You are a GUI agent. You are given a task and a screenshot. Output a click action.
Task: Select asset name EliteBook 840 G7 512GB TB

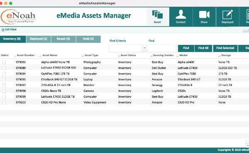pyautogui.click(x=59, y=79)
